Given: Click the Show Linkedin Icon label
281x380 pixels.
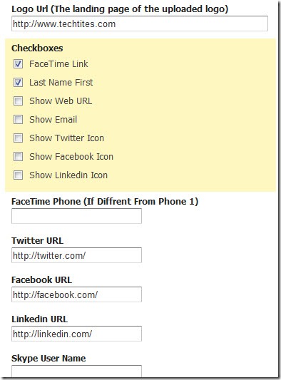Looking at the screenshot, I should pos(68,175).
